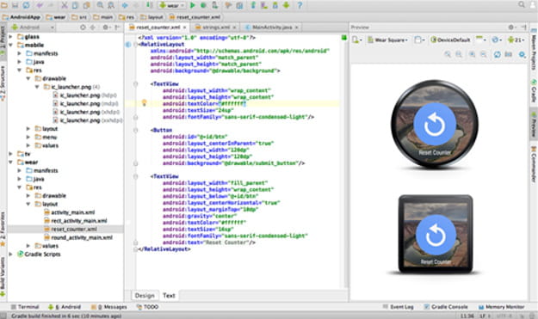This screenshot has height=319, width=538.
Task: Click the layout breadcrumb
Action: [x=152, y=17]
